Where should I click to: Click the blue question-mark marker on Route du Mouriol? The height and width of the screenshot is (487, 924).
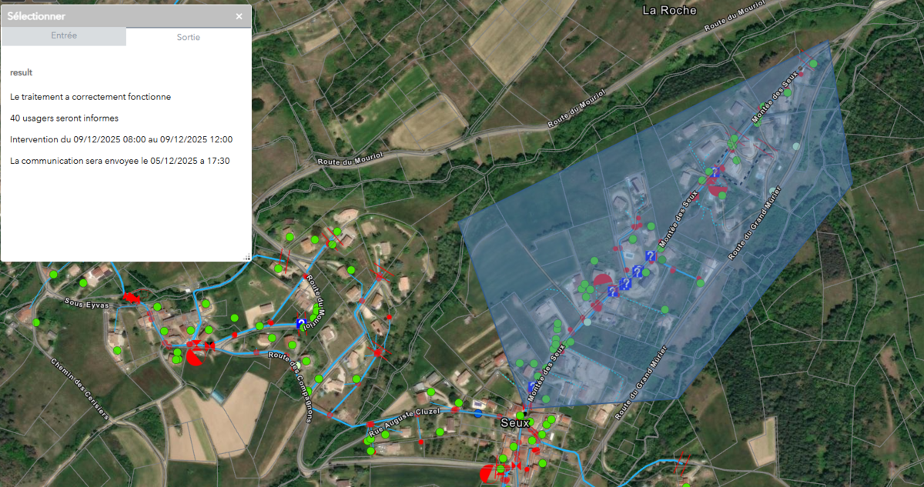[x=301, y=323]
